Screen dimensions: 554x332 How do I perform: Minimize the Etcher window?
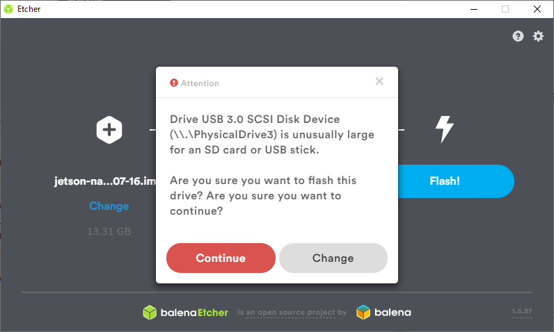pyautogui.click(x=474, y=9)
